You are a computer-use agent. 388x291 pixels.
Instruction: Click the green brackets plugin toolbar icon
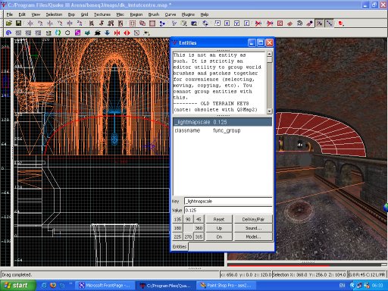pos(58,33)
